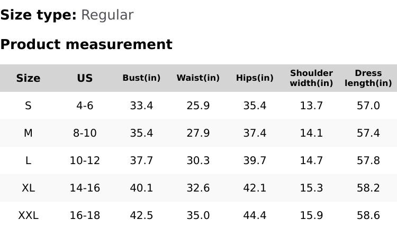Click the dress length value 57.4

(x=368, y=133)
